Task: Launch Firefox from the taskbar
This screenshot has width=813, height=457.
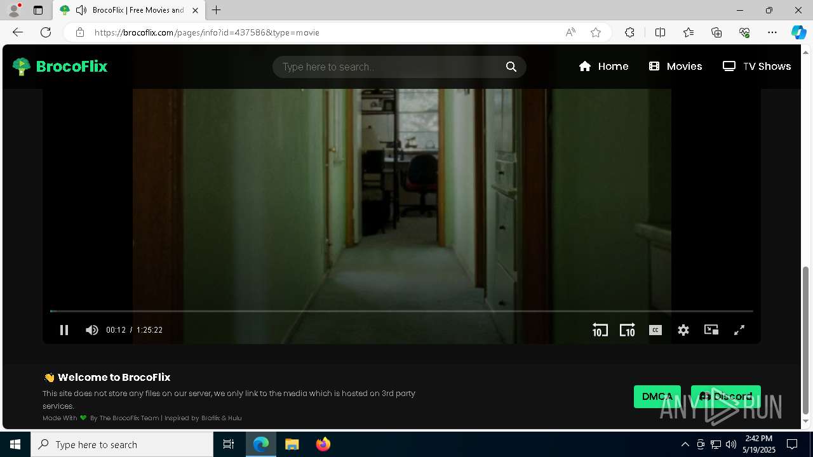Action: coord(323,444)
